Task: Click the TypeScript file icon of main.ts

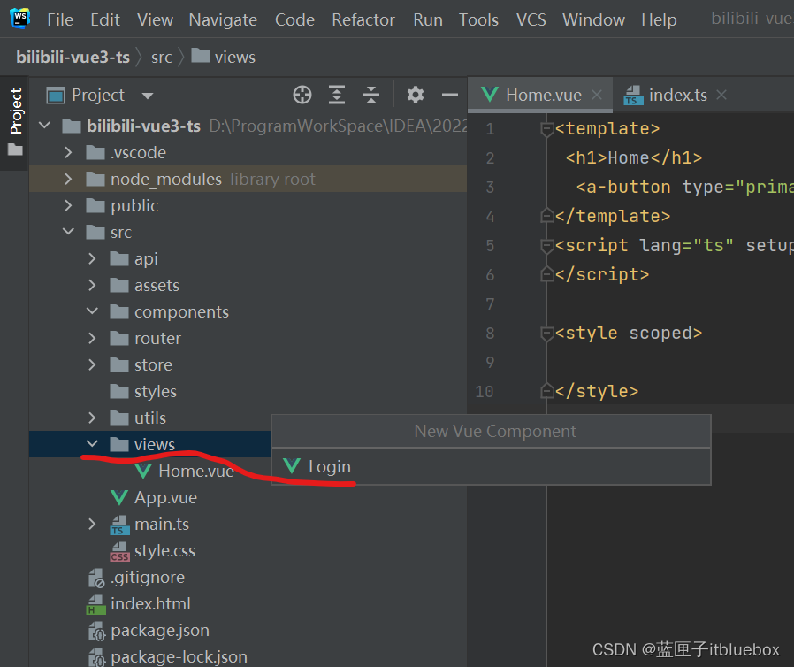Action: 119,525
